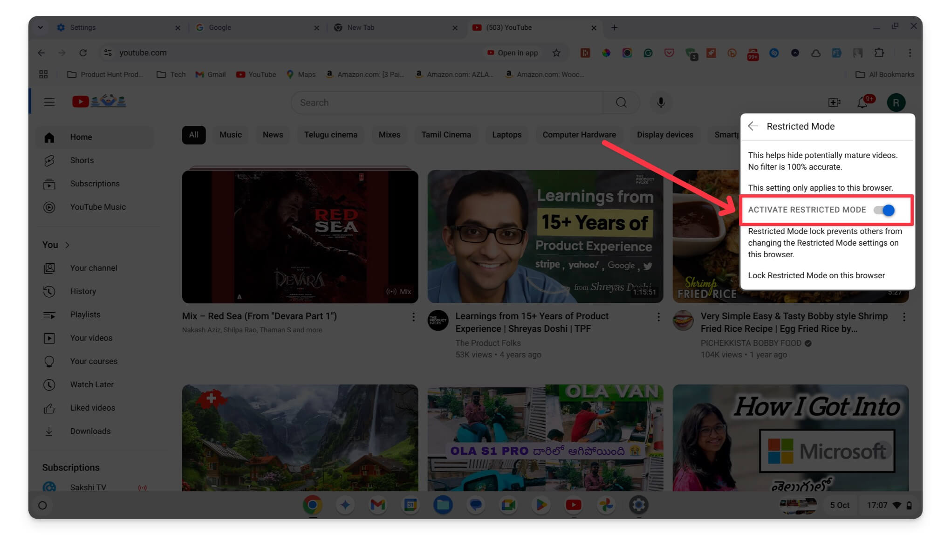Open the All Bookmarks folder
The height and width of the screenshot is (535, 951).
point(885,75)
